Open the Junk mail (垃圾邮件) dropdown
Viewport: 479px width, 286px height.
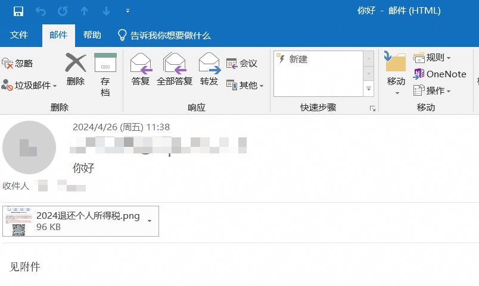point(29,86)
